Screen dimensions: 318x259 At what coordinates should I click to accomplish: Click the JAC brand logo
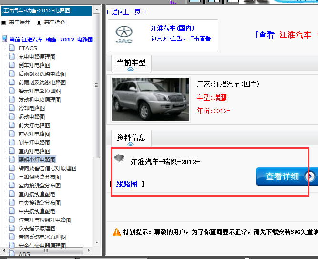click(124, 34)
